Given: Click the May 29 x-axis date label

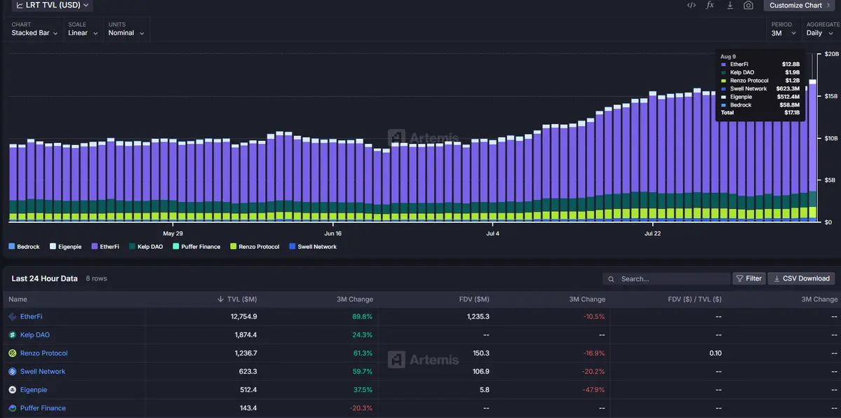Looking at the screenshot, I should pos(173,234).
